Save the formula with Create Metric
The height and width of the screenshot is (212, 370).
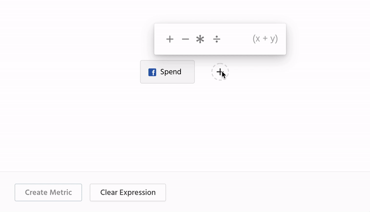tap(49, 193)
